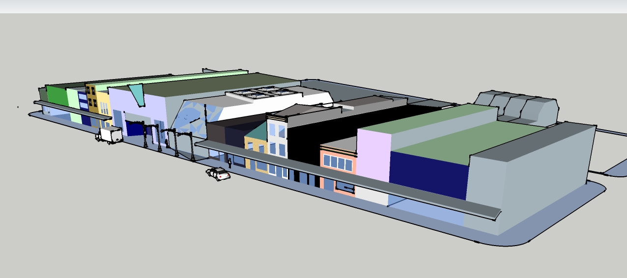Click the teal triangular banner on lavender building

(137, 94)
